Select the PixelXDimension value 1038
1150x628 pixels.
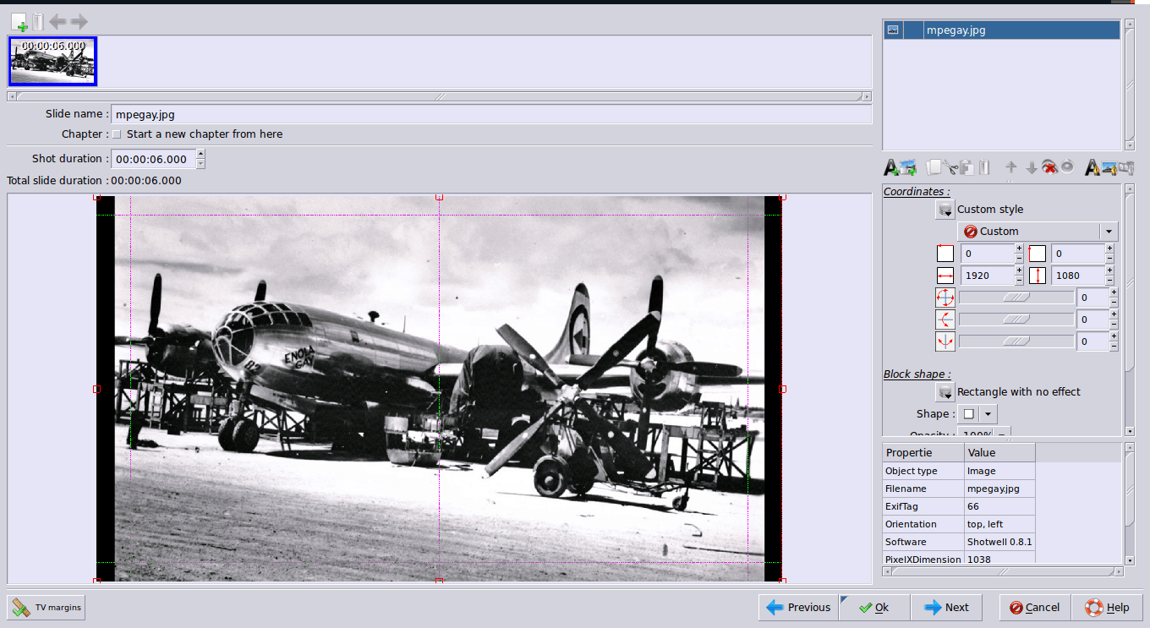[x=999, y=560]
